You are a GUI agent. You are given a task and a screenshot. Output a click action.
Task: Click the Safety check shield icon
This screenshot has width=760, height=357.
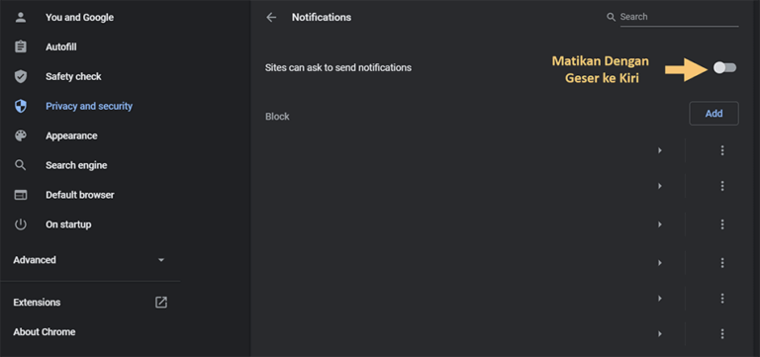pos(21,76)
